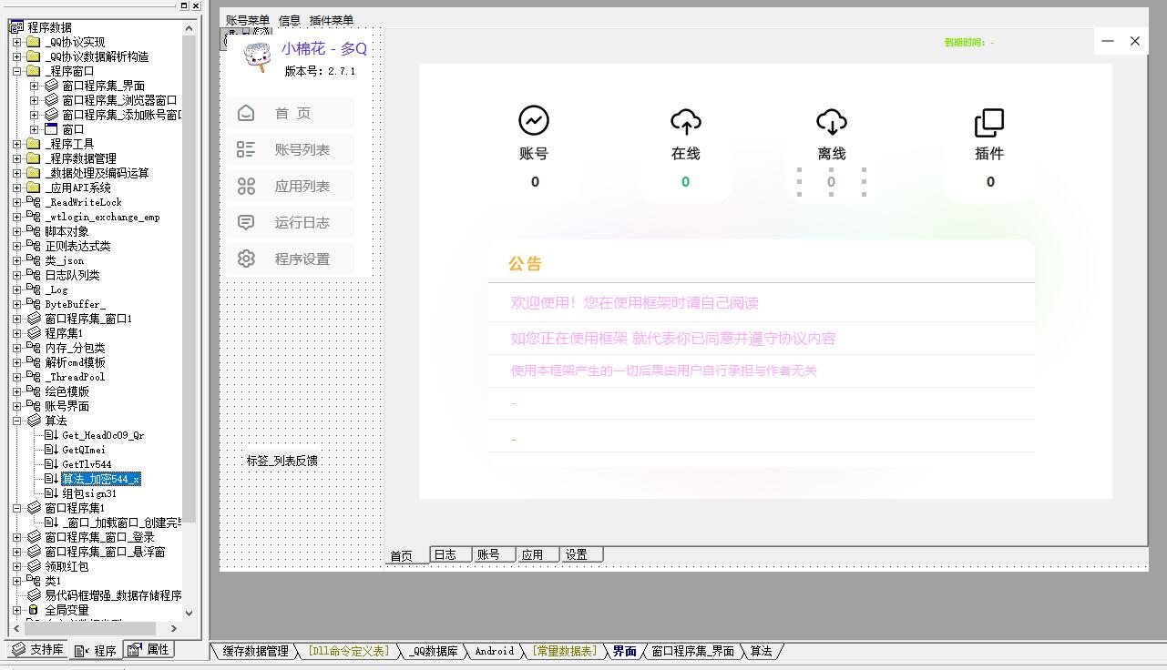Image resolution: width=1167 pixels, height=670 pixels.
Task: Click the chart icon above 账号
Action: click(534, 120)
